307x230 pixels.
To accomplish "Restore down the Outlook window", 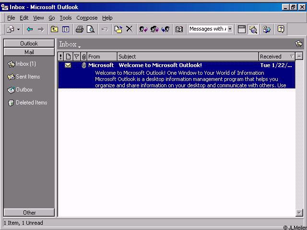I will point(293,7).
